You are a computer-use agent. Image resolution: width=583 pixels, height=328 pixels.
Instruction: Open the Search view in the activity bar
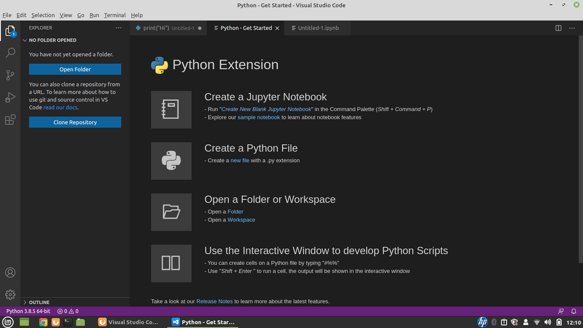click(x=10, y=52)
